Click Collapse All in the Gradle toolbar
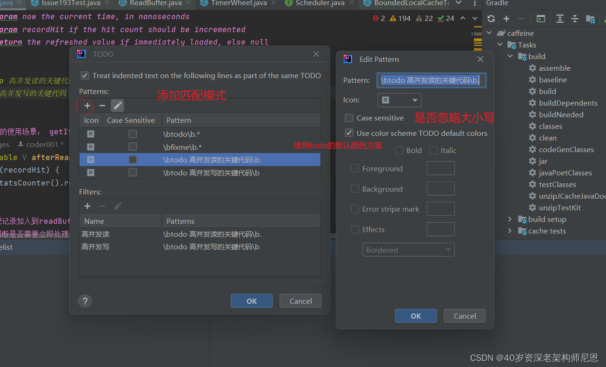 (x=575, y=19)
